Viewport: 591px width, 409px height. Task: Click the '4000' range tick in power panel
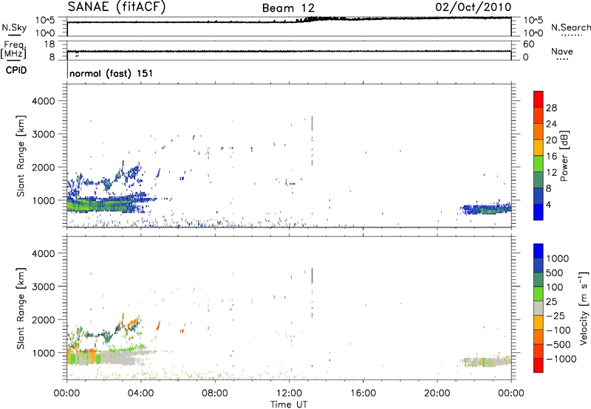[x=44, y=101]
